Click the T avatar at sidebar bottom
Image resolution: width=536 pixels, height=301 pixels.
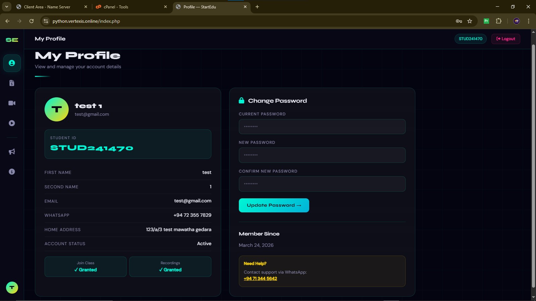[12, 287]
